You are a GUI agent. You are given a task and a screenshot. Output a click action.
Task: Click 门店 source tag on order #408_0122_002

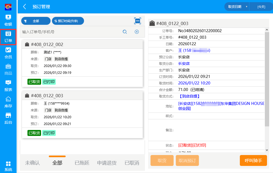tap(48, 59)
